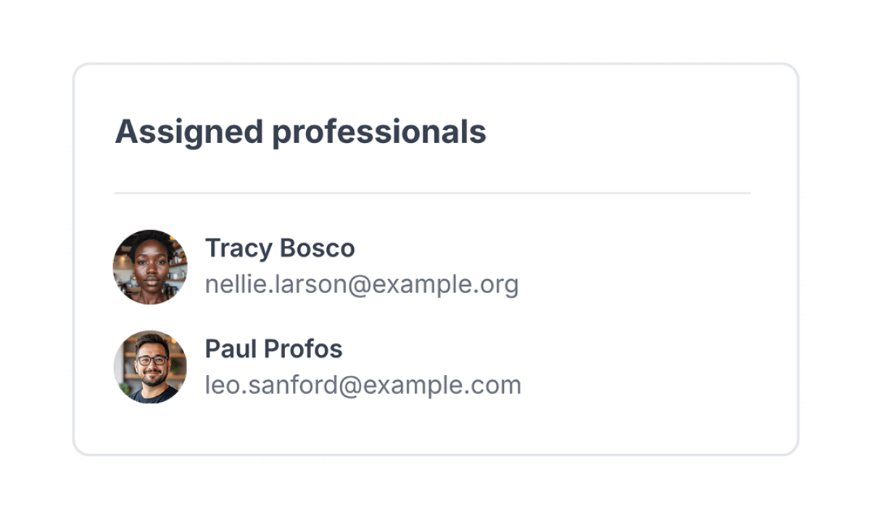Open the photo of the man with glasses
Screen dimensions: 870x518
coord(150,367)
